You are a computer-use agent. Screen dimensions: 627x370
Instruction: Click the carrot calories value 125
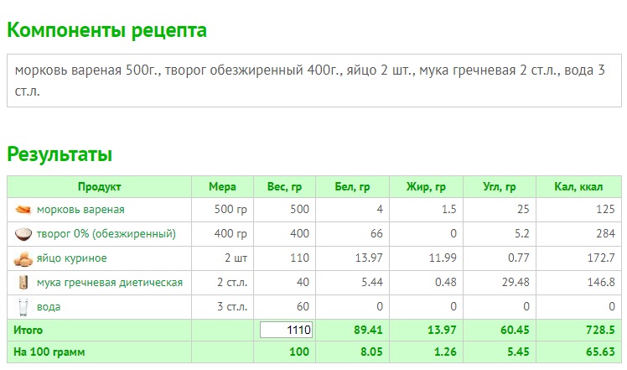pos(605,210)
